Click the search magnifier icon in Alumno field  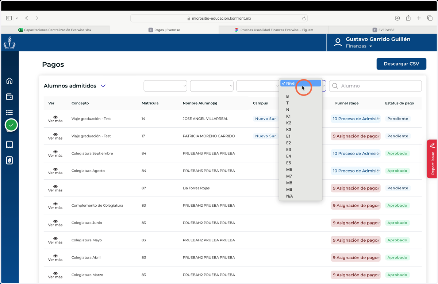335,86
